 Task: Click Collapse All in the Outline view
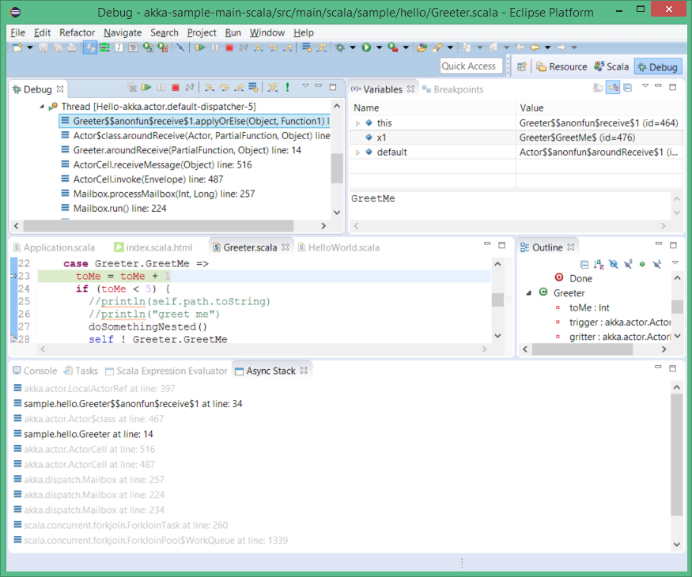click(584, 264)
